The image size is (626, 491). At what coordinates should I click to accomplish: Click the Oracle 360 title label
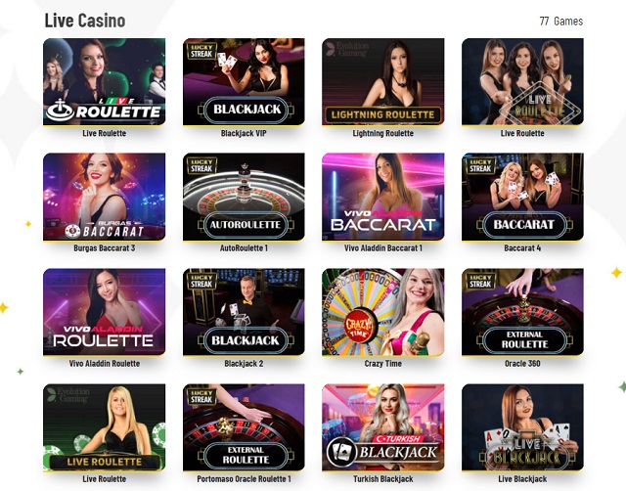click(x=522, y=364)
